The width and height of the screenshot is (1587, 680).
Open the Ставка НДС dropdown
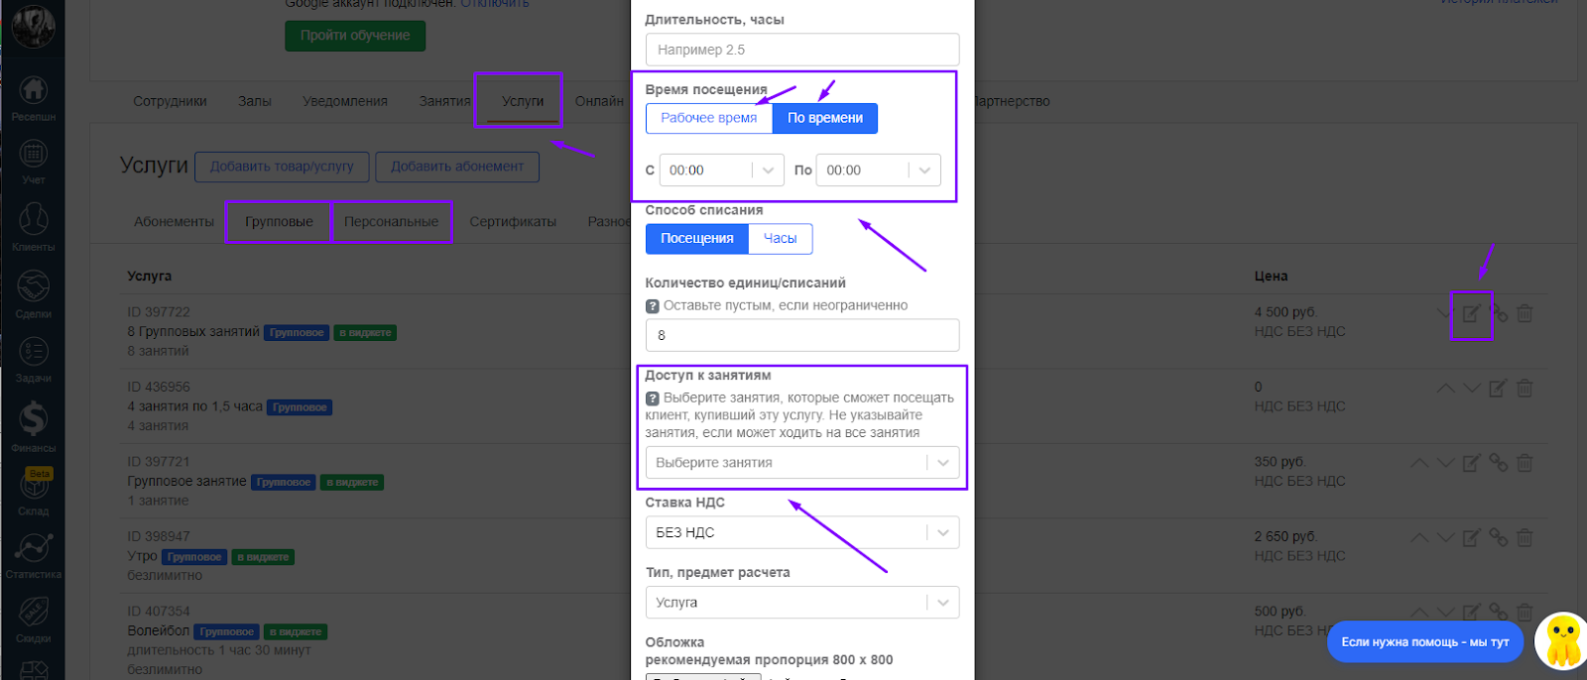pyautogui.click(x=802, y=532)
